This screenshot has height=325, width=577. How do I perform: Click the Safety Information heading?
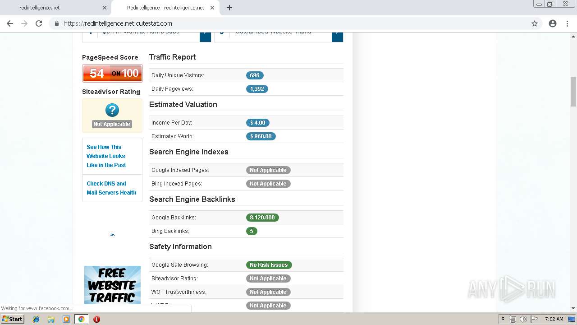click(x=180, y=246)
